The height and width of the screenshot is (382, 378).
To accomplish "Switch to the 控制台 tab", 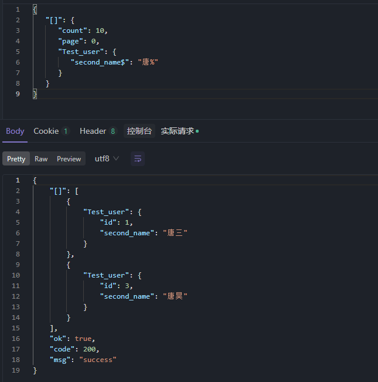I will (139, 131).
